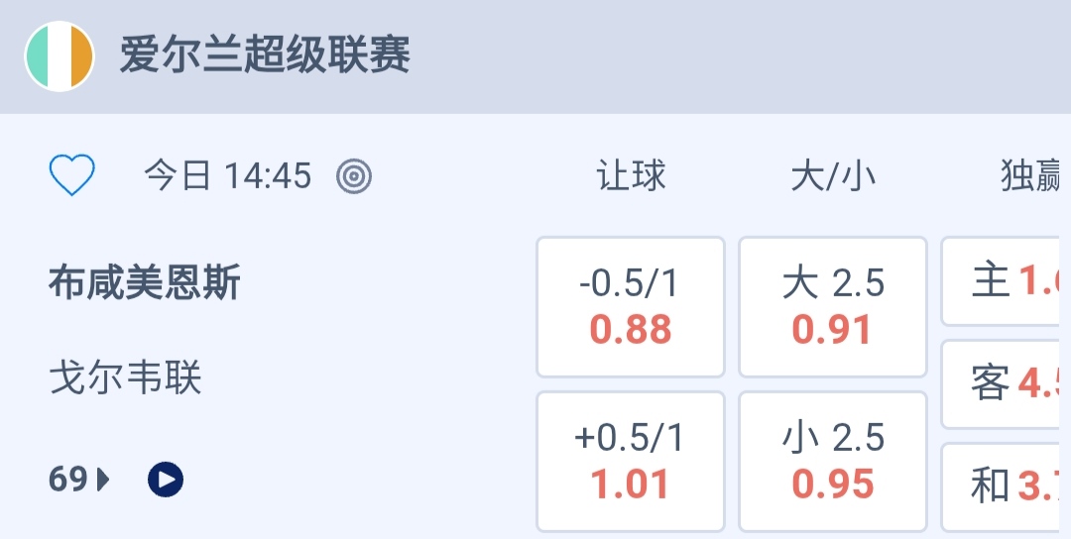
Task: Tap the 让球 column header
Action: 631,176
